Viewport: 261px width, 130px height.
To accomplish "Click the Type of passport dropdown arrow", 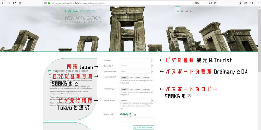I will pyautogui.click(x=152, y=71).
